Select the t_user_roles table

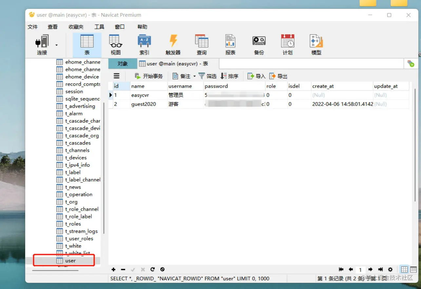pyautogui.click(x=79, y=239)
